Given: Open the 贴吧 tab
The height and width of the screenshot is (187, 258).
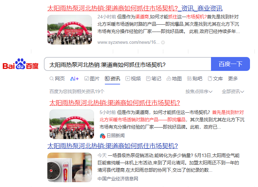Looking at the screenshot, I should click(x=195, y=79).
